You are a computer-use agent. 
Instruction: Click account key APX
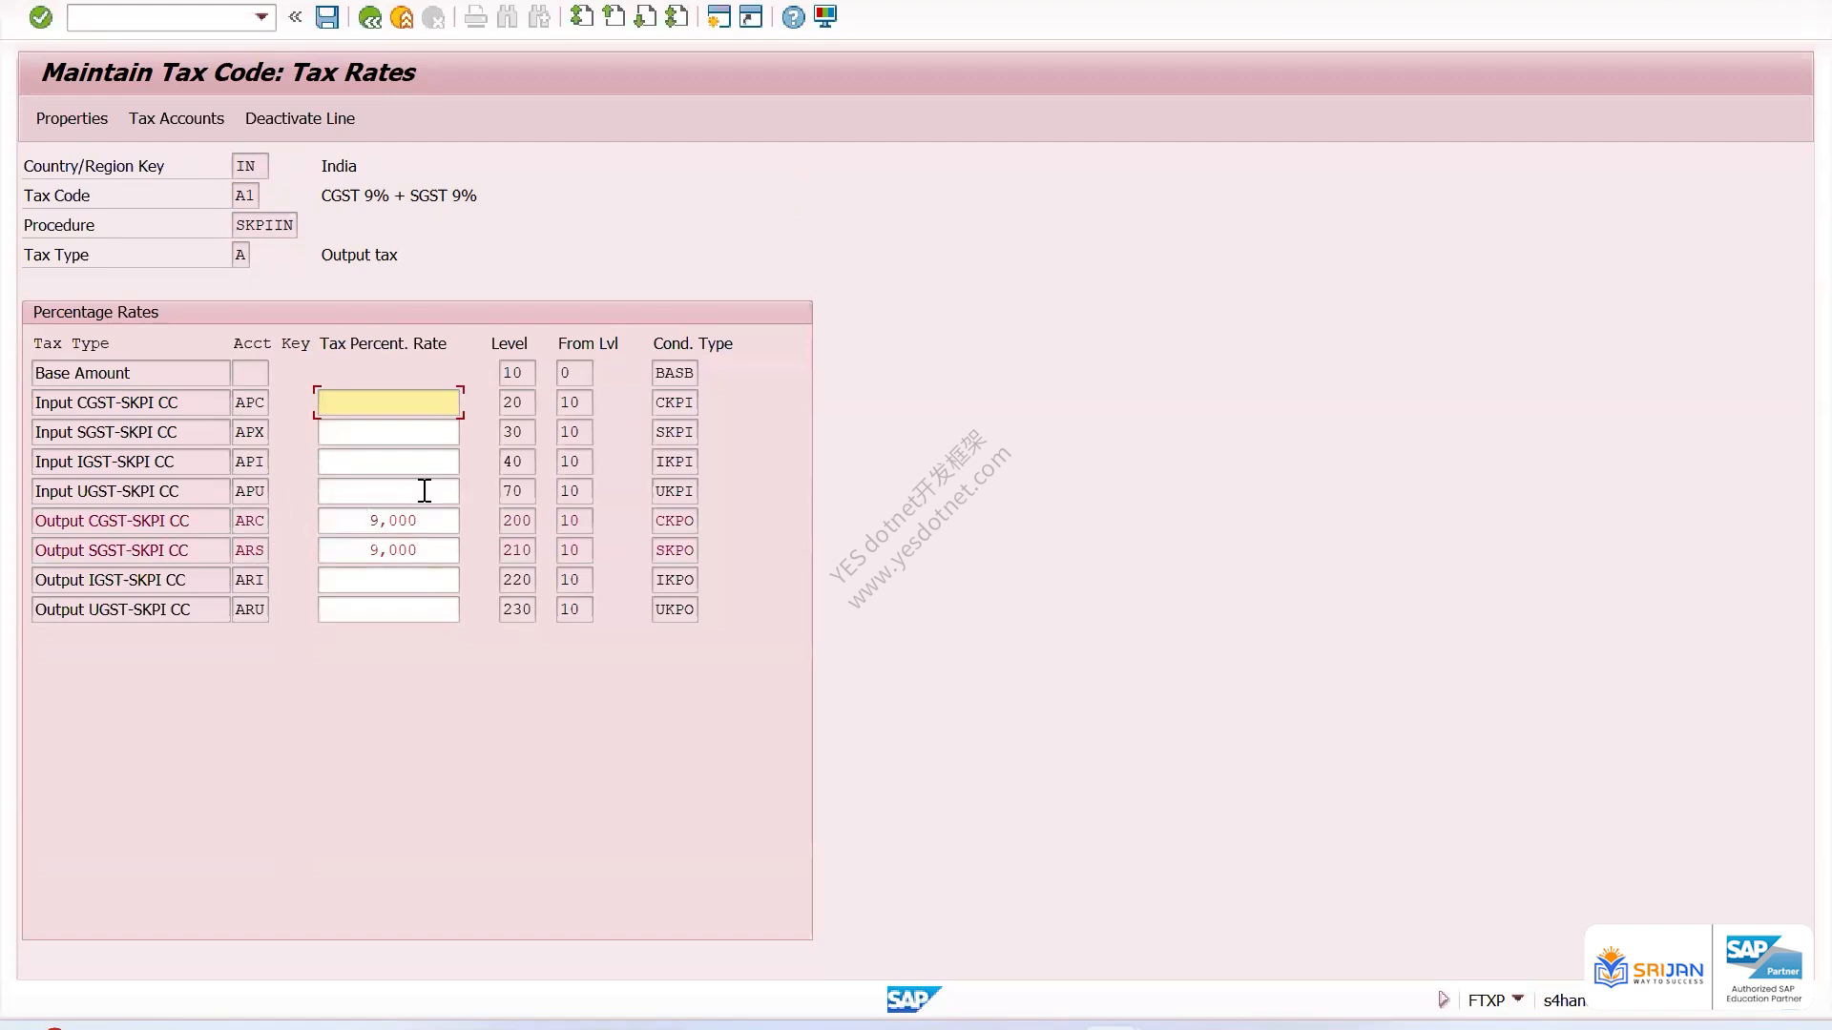(x=250, y=432)
